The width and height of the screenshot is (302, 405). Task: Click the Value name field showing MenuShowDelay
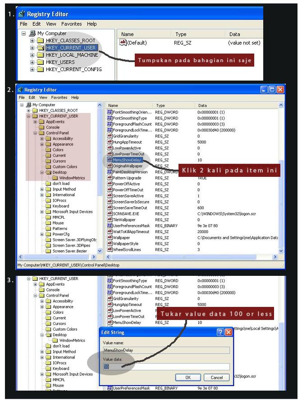[166, 350]
